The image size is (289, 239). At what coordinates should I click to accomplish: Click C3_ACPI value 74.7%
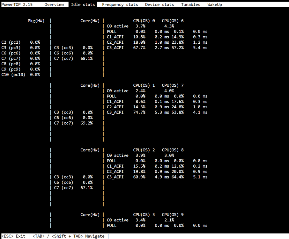point(139,112)
